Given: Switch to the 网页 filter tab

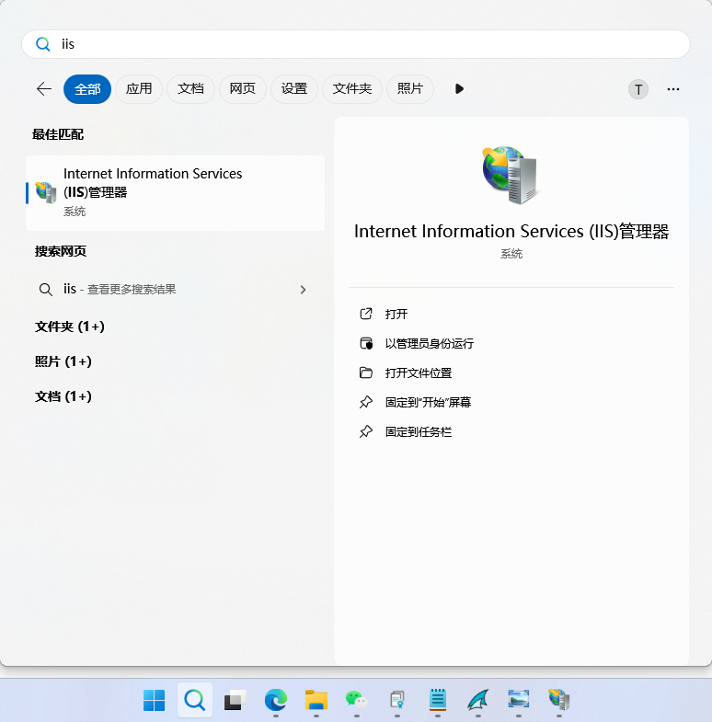Looking at the screenshot, I should tap(242, 89).
